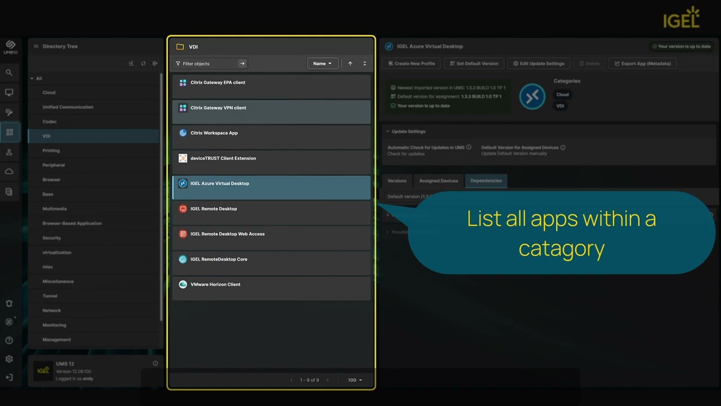Open Cloud category in Directory Tree
Screen dimensions: 721x406
94,92
